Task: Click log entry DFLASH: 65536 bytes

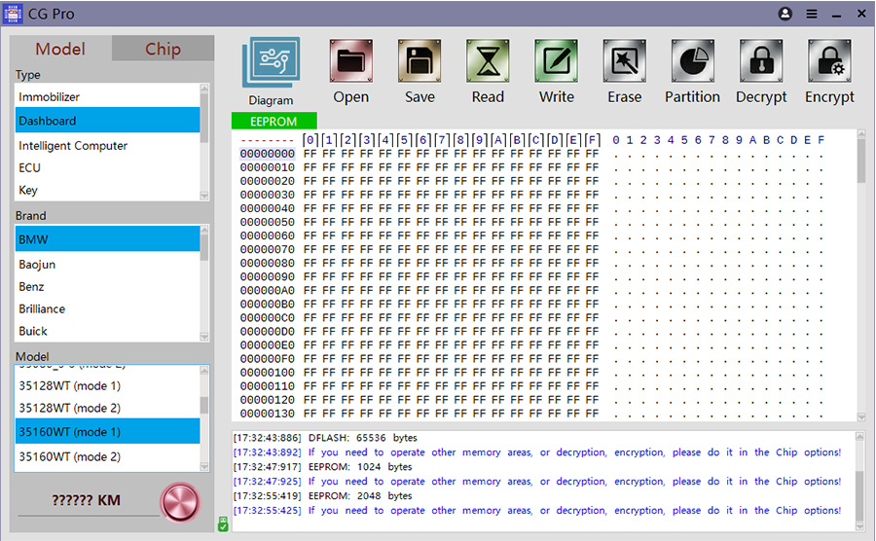Action: pos(325,438)
